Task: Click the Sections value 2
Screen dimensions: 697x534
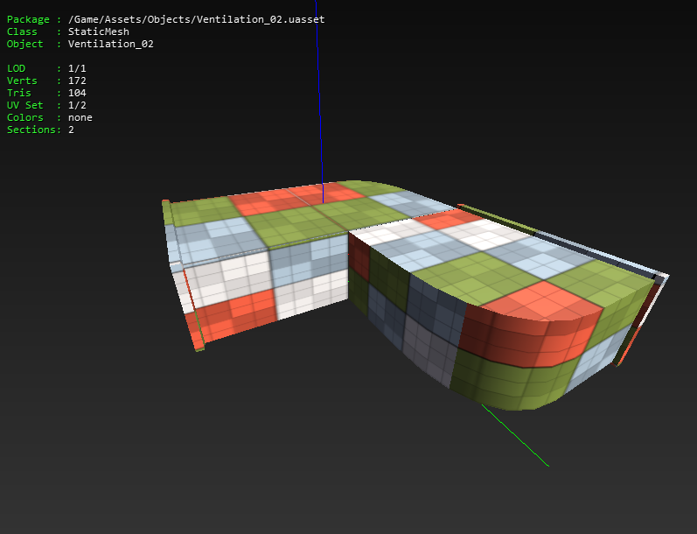Action: pos(71,130)
